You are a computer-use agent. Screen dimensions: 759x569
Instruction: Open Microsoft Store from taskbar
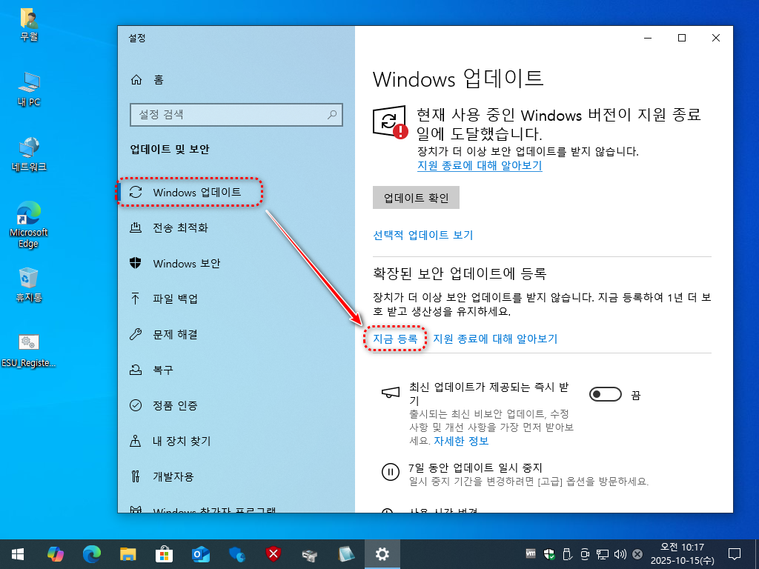(164, 554)
